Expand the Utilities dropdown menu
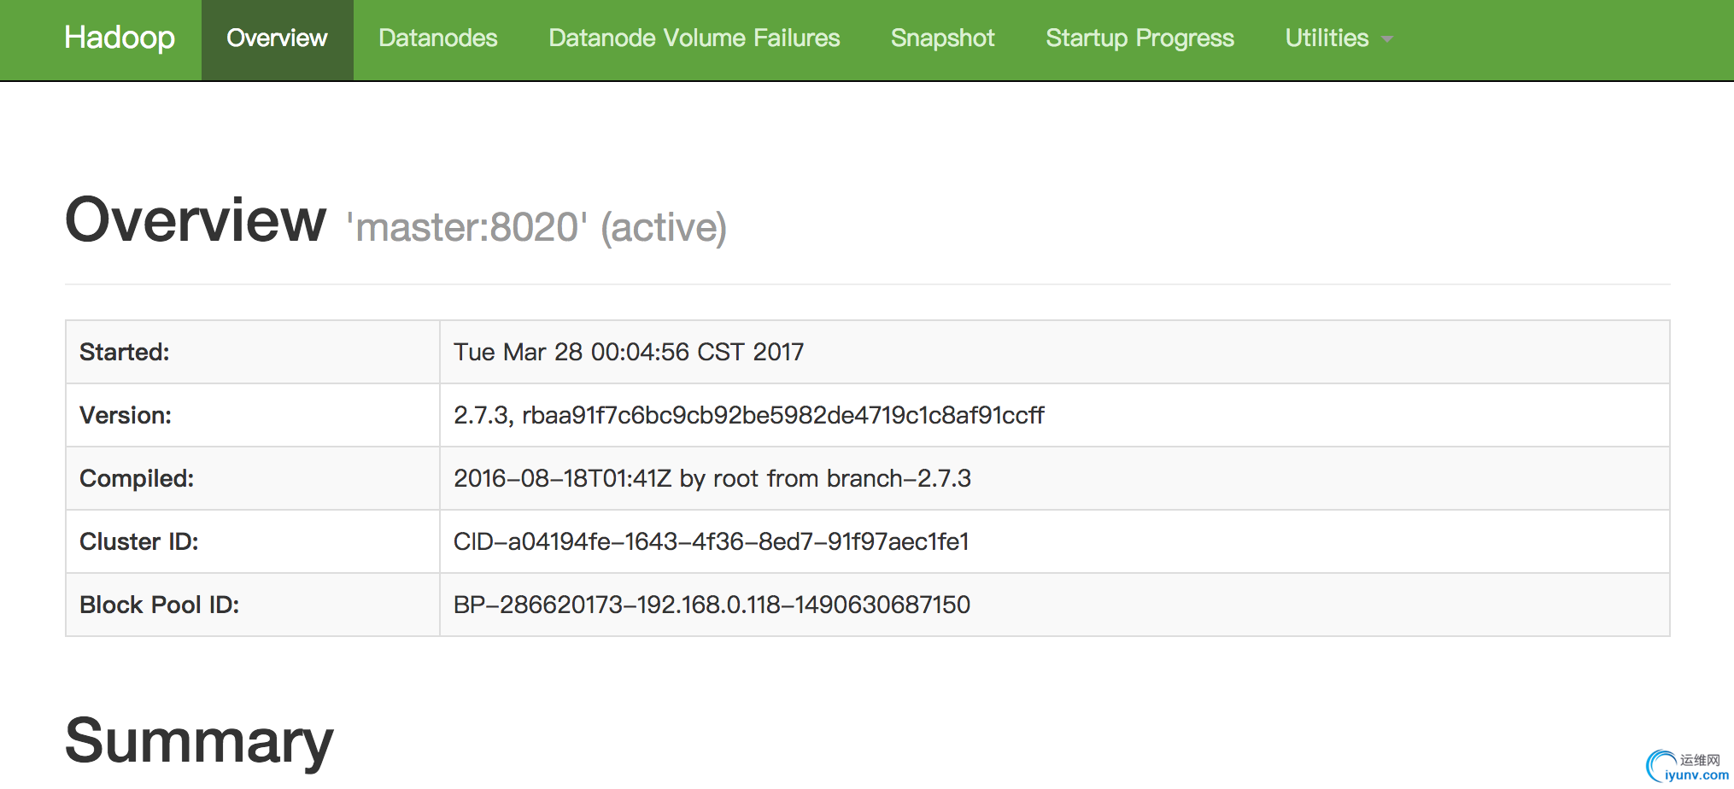Screen dimensions: 1734x789 pos(1338,38)
